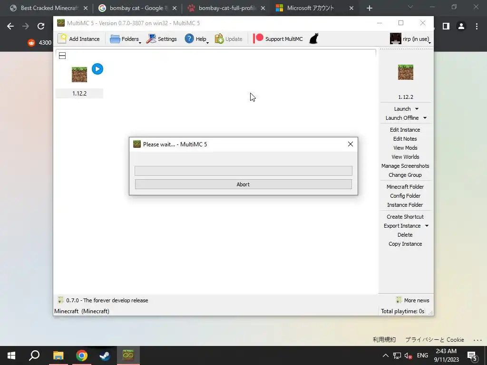The width and height of the screenshot is (487, 365).
Task: Open the notification center icon
Action: (x=472, y=356)
